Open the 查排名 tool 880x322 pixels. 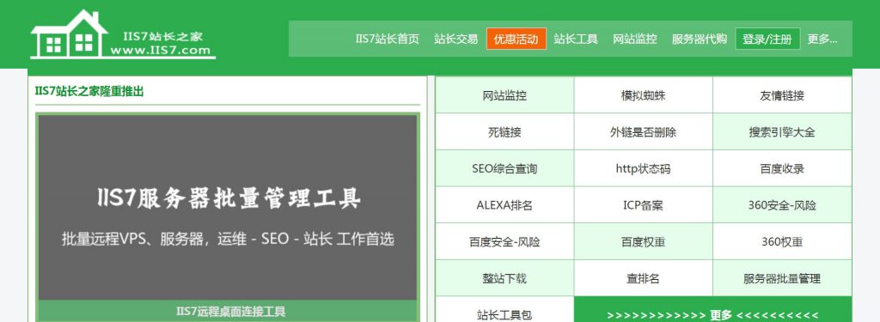pyautogui.click(x=643, y=278)
